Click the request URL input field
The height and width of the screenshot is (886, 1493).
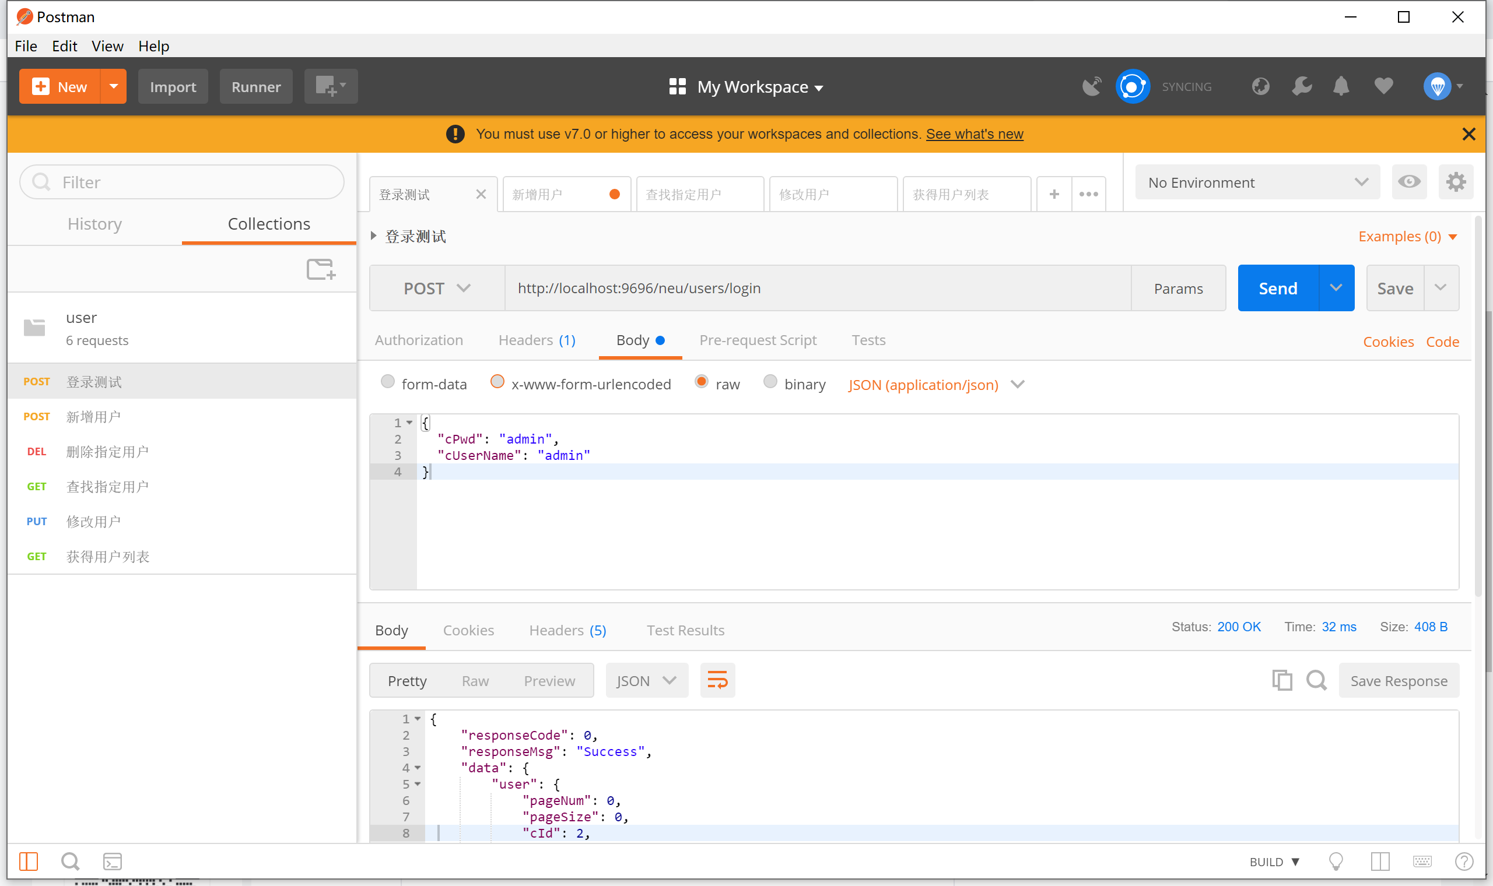click(817, 289)
